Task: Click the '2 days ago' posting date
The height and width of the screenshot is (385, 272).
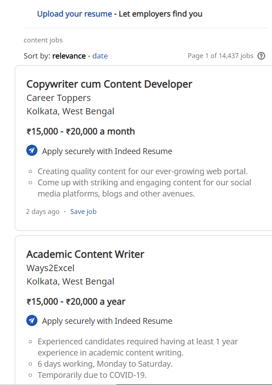Action: point(43,212)
